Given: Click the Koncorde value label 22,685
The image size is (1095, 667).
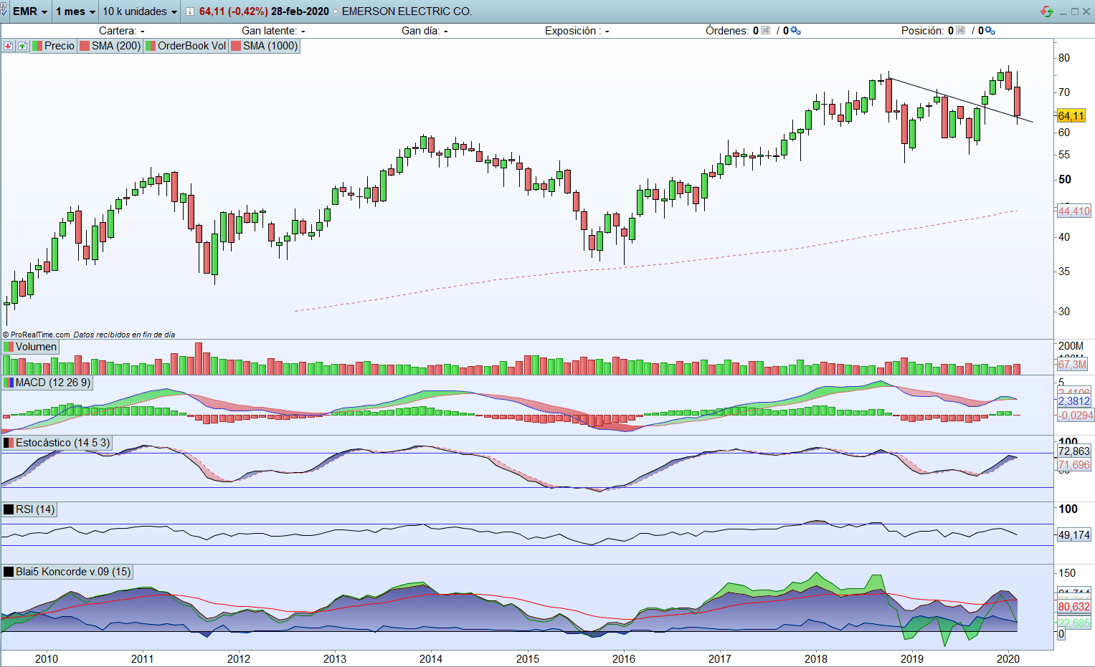Looking at the screenshot, I should (1074, 623).
